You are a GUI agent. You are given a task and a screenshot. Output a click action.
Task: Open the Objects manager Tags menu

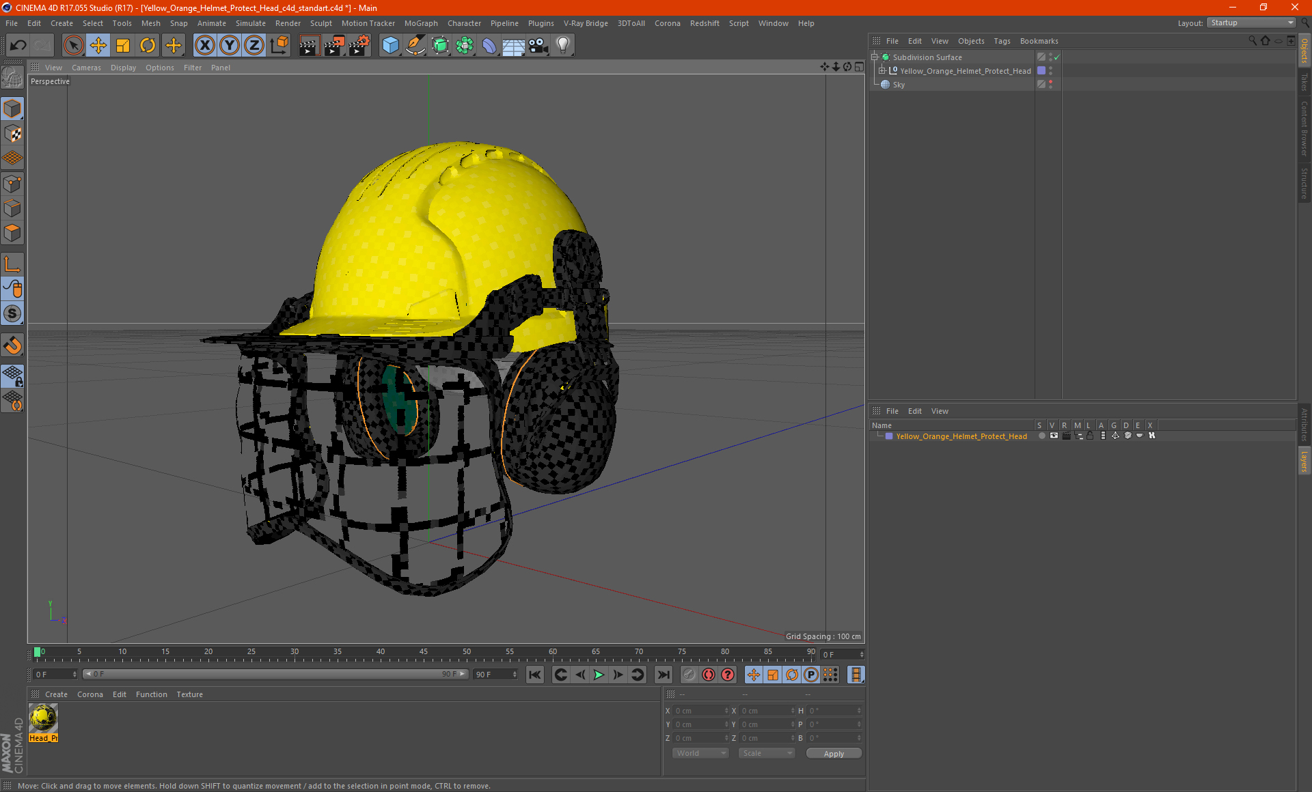[1002, 41]
